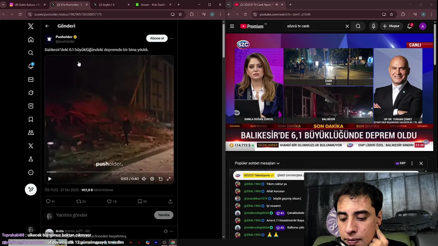
Task: Open more options on Arda's reply
Action: 172,231
